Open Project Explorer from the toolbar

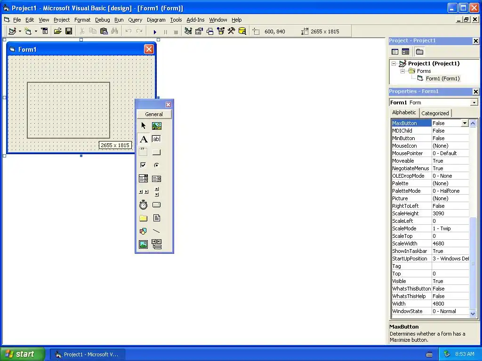(188, 31)
